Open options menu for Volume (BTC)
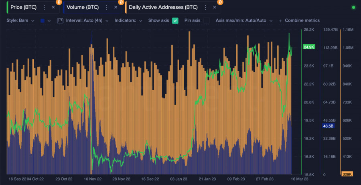Image resolution: width=361 pixels, height=185 pixels. (106, 8)
